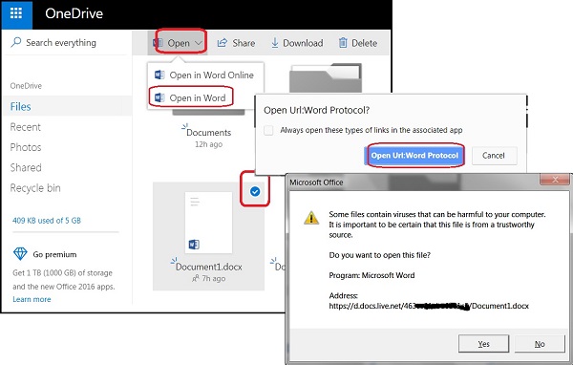Click the Download toolbar label

tap(303, 43)
